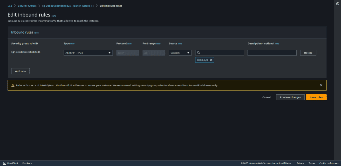Delete the ICMP inbound rule

(x=308, y=53)
